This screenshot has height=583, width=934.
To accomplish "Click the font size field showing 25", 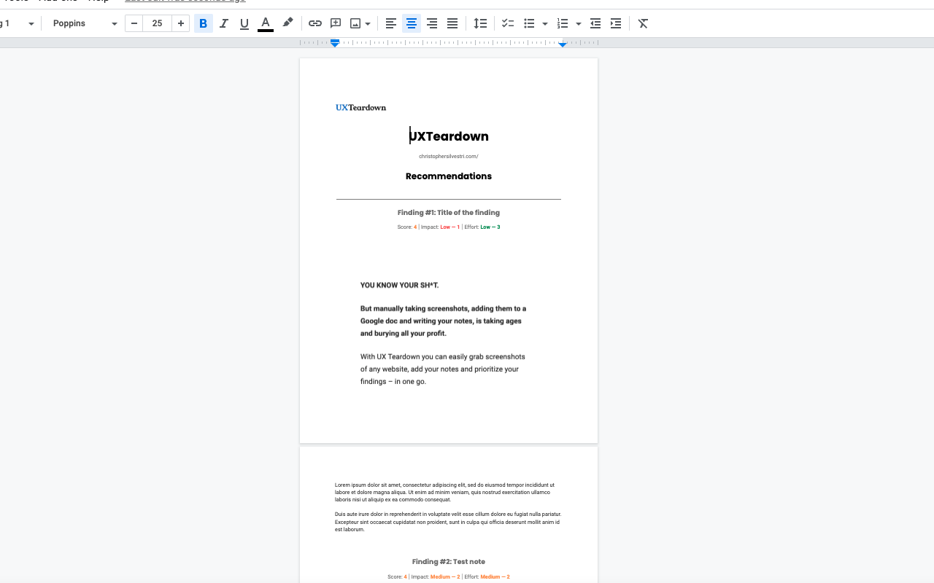I will coord(157,23).
